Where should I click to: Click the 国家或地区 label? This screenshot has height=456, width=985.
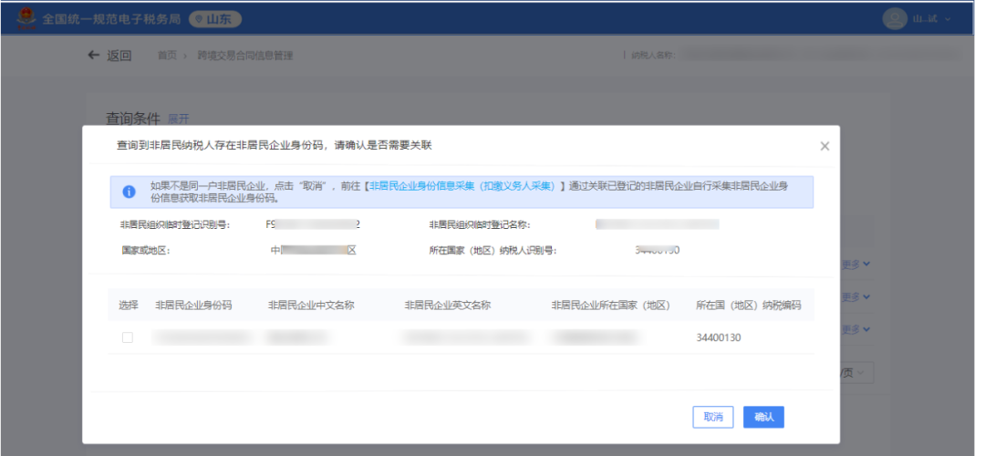click(x=146, y=250)
